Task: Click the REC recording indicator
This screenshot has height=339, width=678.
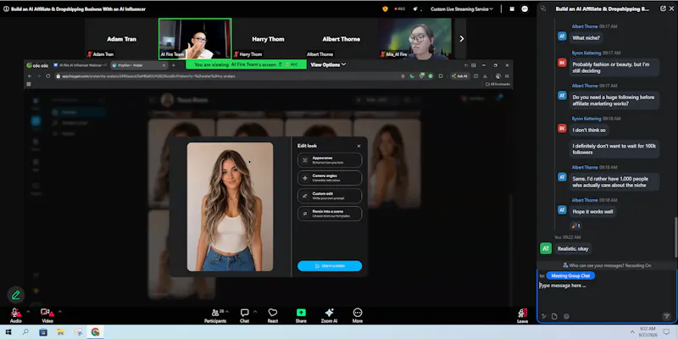Action: [x=399, y=8]
